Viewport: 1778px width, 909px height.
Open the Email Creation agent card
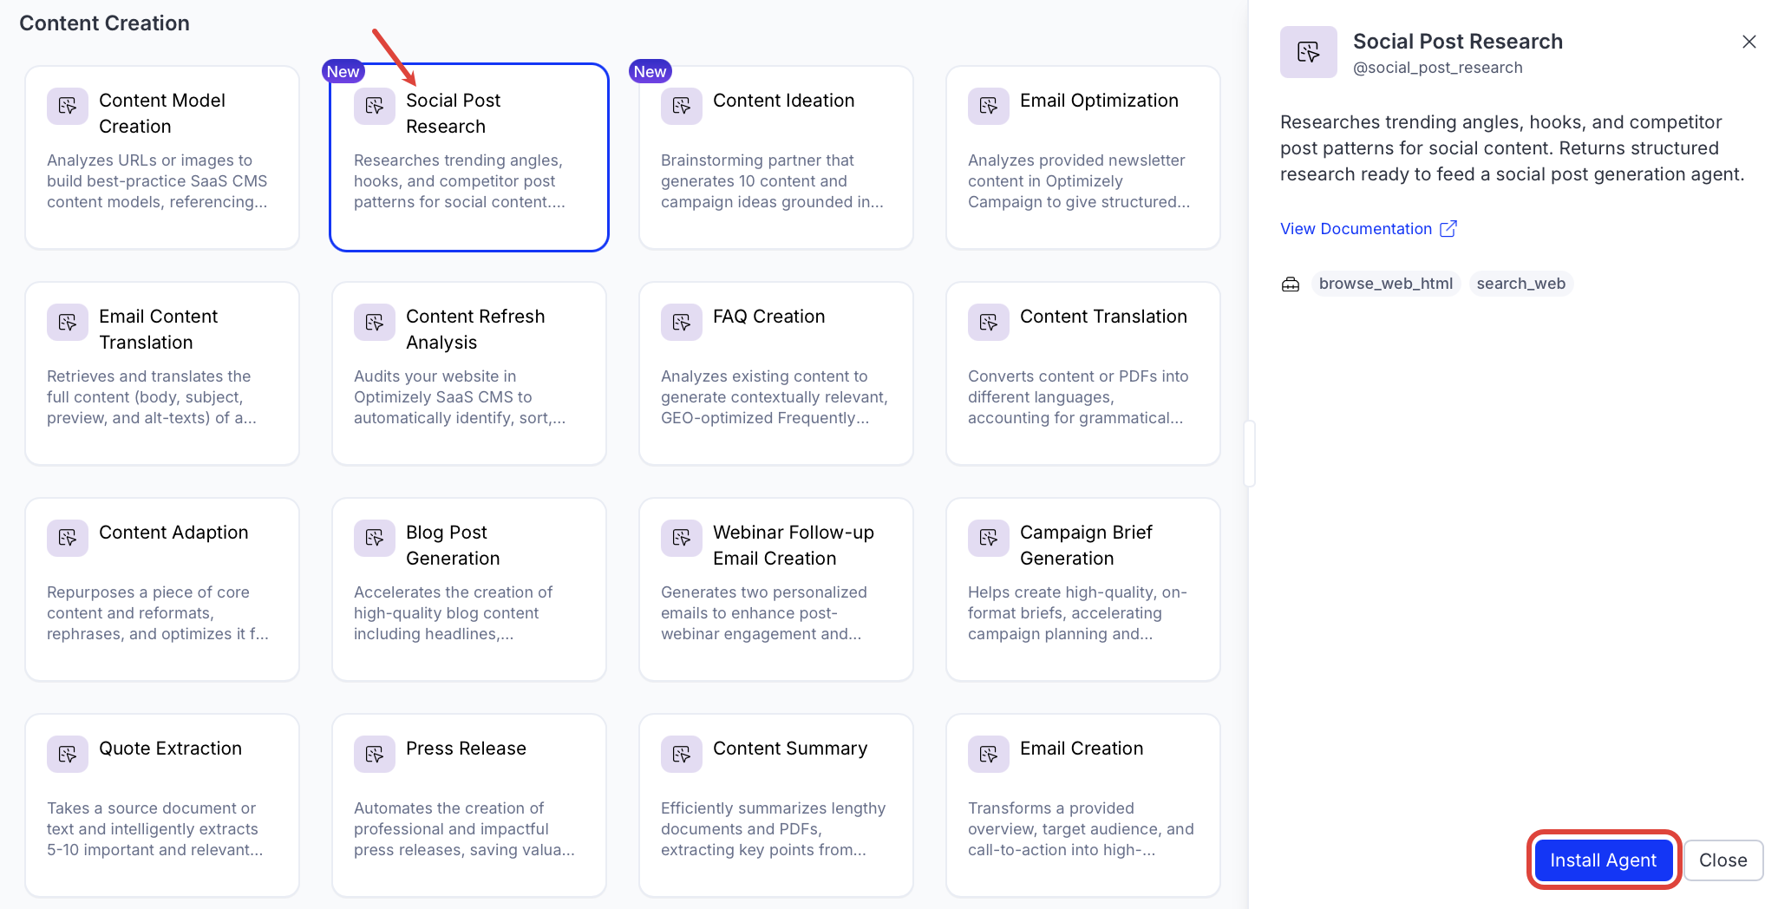[x=1082, y=805]
